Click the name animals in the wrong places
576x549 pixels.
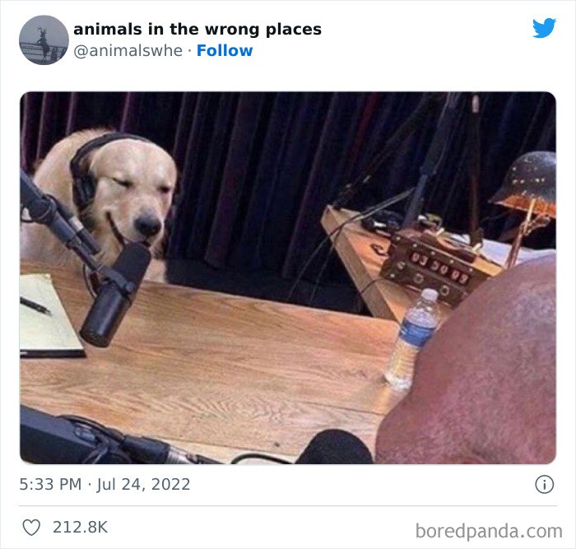(x=197, y=29)
